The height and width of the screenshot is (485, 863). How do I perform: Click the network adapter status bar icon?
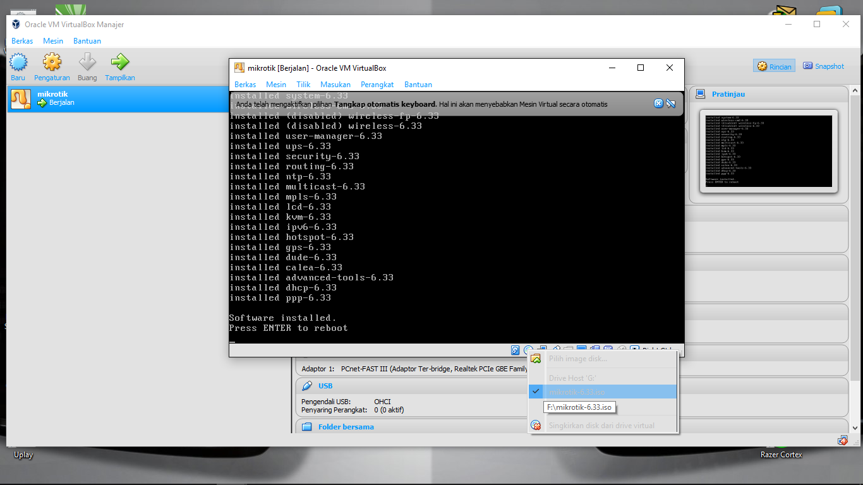click(542, 349)
